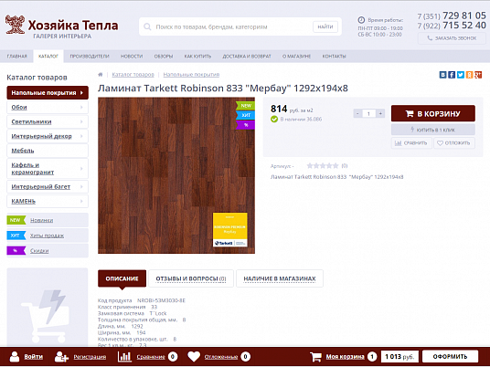Click the five-star rating under the price

coord(323,166)
